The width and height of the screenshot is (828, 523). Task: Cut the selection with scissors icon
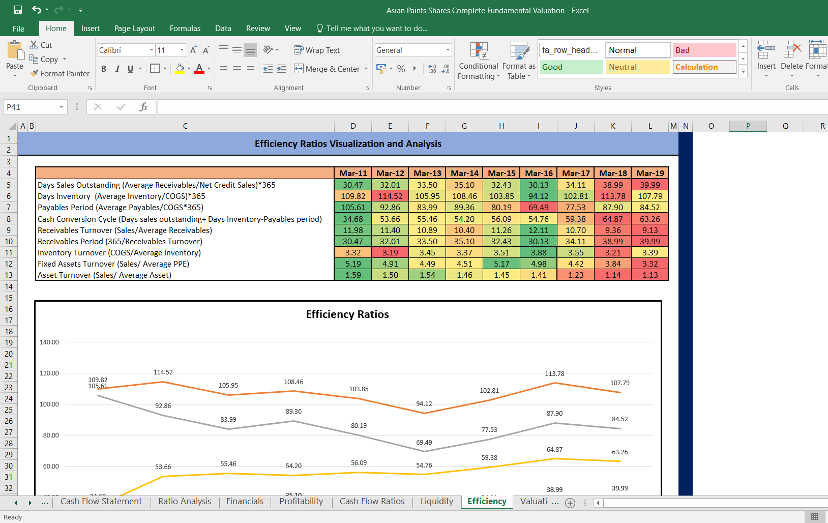coord(34,45)
